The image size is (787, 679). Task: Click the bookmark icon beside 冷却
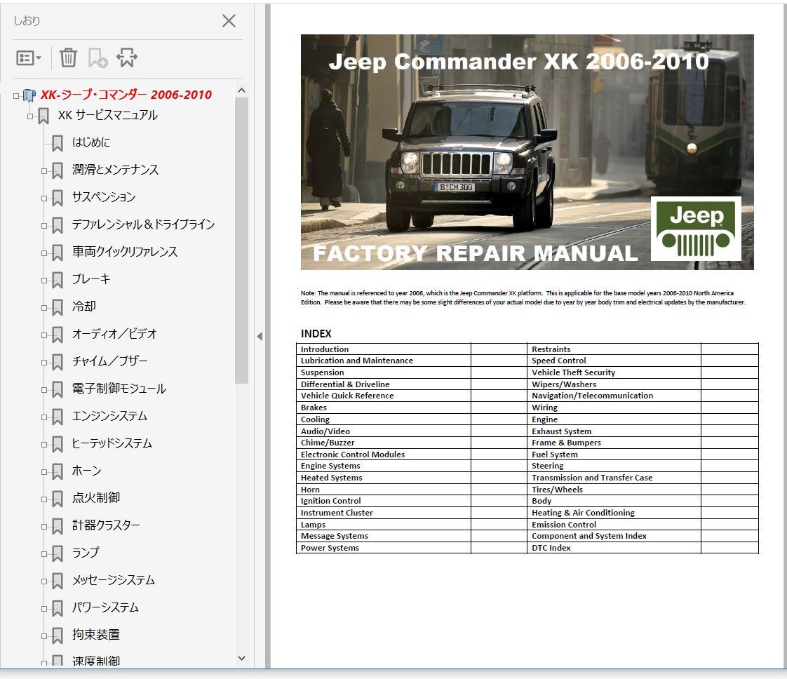58,307
